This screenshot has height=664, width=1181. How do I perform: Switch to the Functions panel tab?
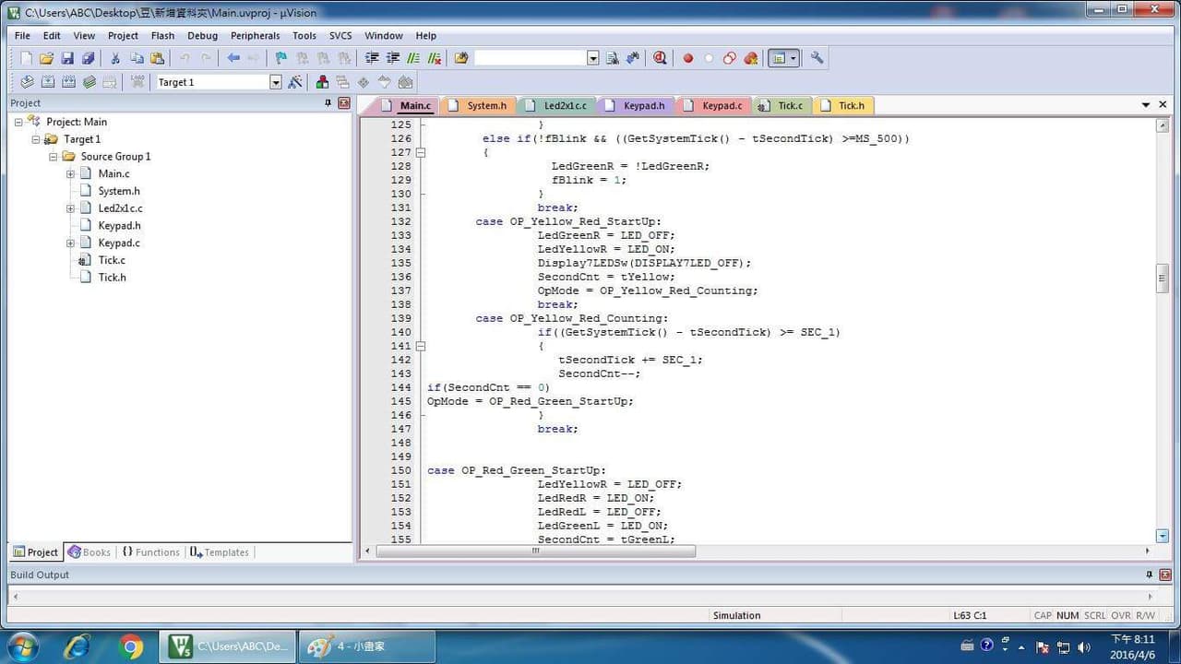coord(150,552)
